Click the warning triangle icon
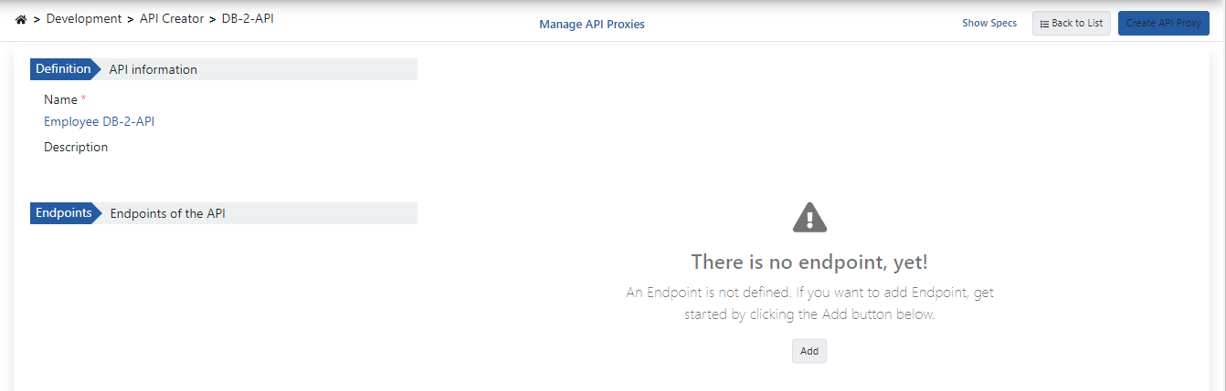 (x=809, y=217)
